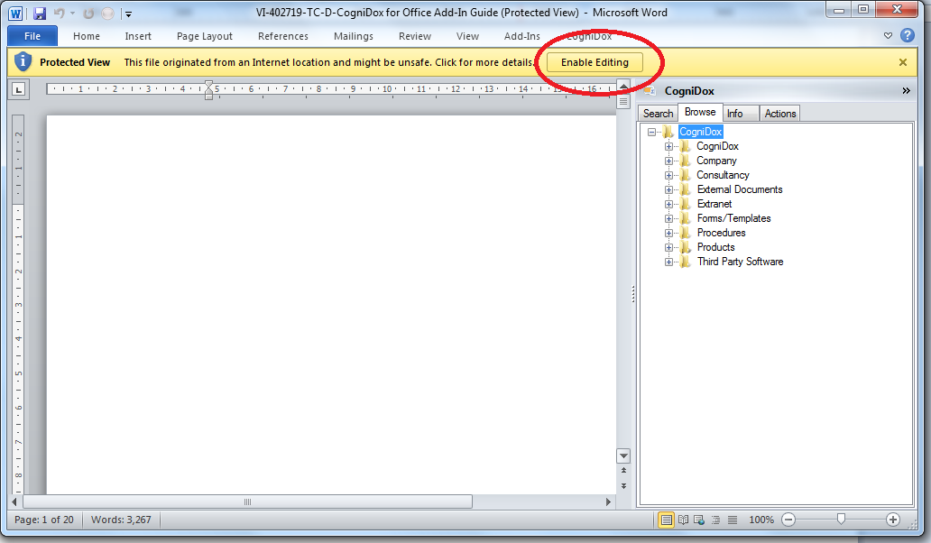Select the Outline view icon

715,520
